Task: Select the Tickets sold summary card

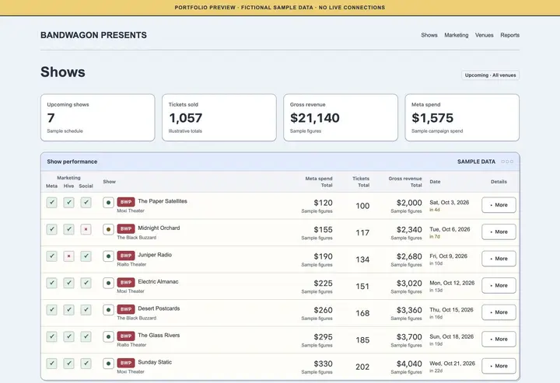Action: click(219, 117)
